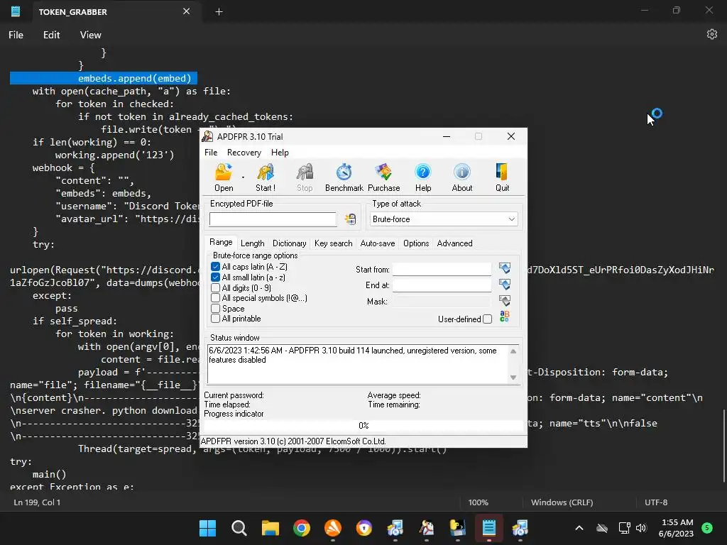Open the notification badge showing 5
The image size is (727, 545).
point(707,528)
